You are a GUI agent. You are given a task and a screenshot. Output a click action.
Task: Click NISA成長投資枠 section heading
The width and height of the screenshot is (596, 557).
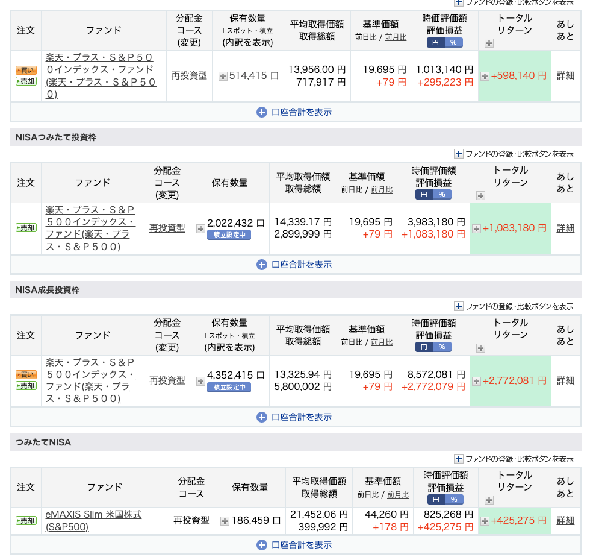pyautogui.click(x=48, y=290)
